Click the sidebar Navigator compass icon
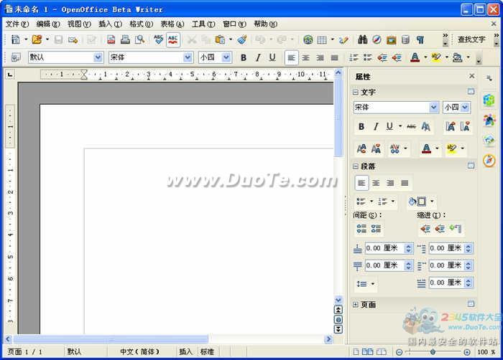Image resolution: width=503 pixels, height=360 pixels. coord(489,161)
